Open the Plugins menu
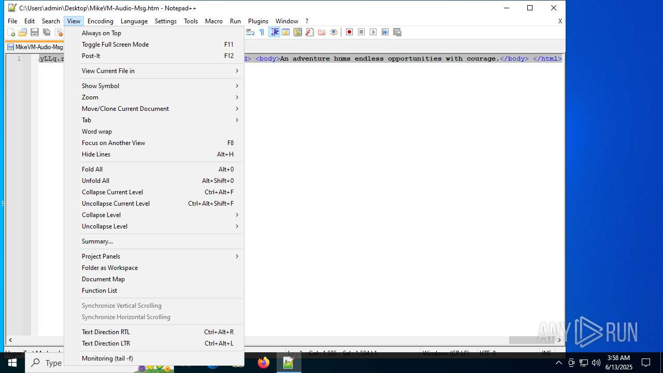 (x=258, y=21)
